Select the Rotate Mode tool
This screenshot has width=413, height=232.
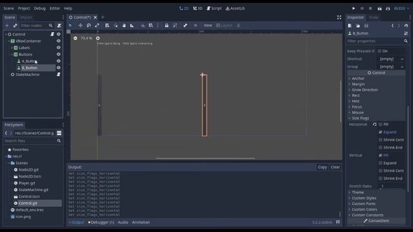coord(89,26)
